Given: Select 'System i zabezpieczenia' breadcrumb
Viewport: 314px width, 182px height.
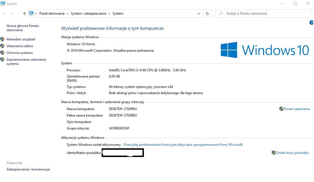Looking at the screenshot, I should (88, 13).
